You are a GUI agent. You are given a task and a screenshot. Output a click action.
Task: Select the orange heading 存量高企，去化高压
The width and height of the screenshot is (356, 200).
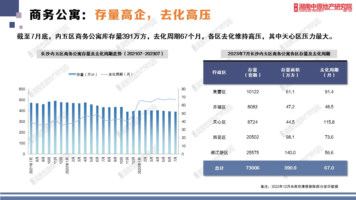coord(152,15)
